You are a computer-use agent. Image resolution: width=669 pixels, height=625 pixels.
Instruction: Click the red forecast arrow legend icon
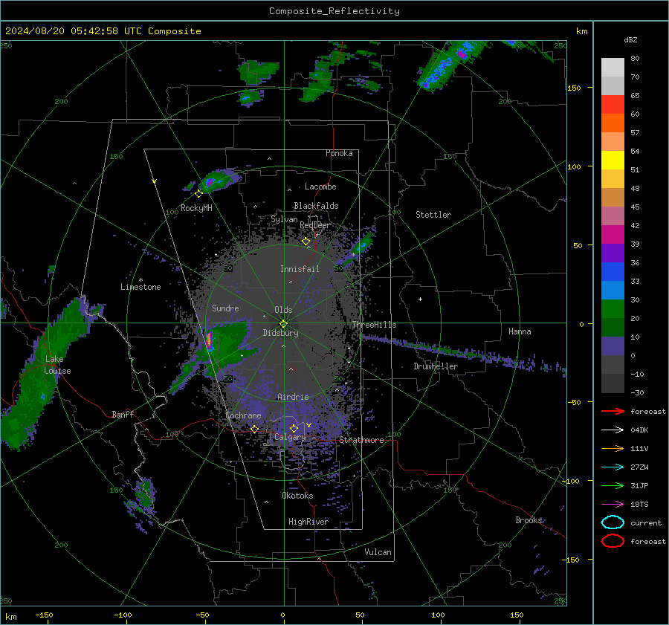coord(613,411)
